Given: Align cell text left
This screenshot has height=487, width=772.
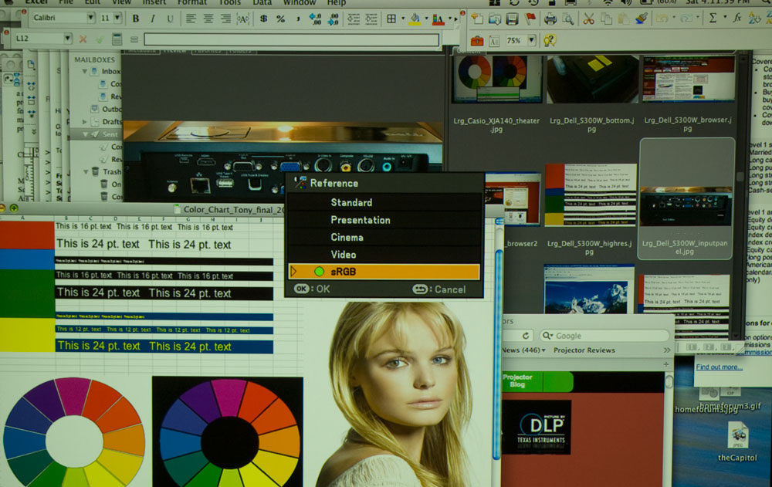Looking at the screenshot, I should pos(191,19).
